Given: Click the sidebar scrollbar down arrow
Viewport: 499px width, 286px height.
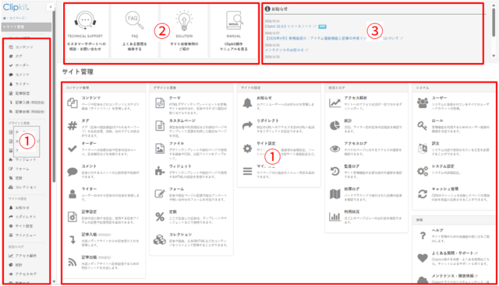Looking at the screenshot, I should (54, 281).
